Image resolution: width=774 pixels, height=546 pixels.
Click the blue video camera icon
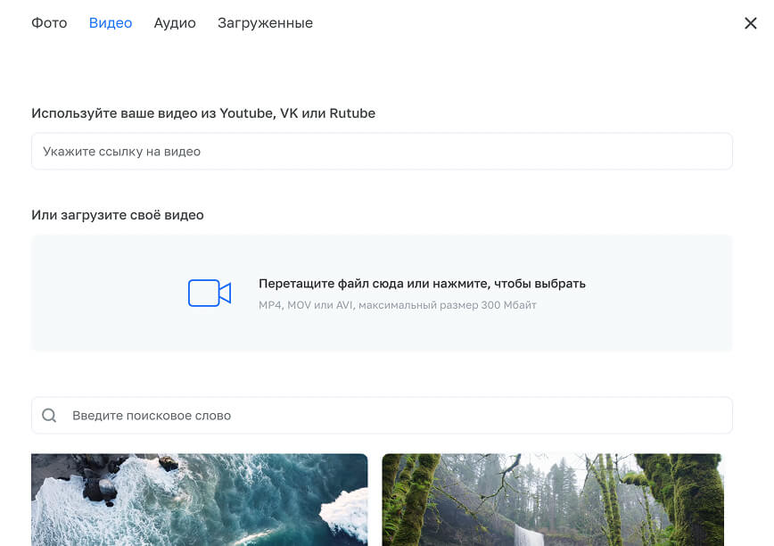coord(210,293)
